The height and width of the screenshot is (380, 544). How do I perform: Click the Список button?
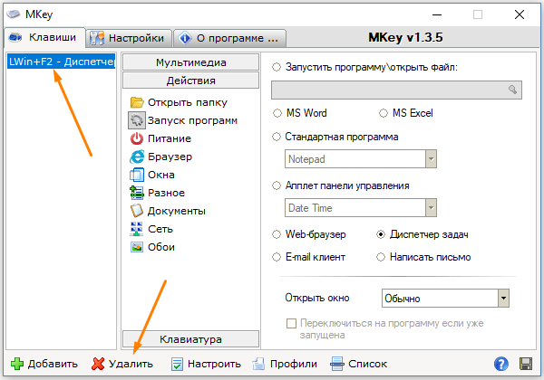tap(358, 364)
